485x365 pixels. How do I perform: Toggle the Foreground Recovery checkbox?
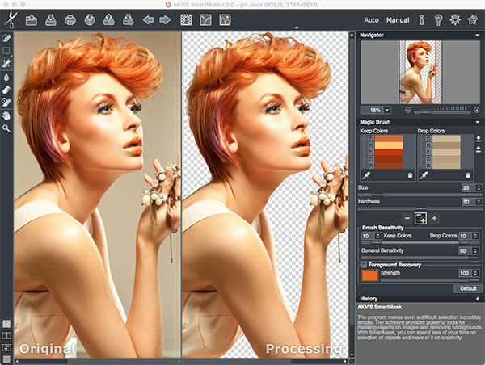(365, 265)
